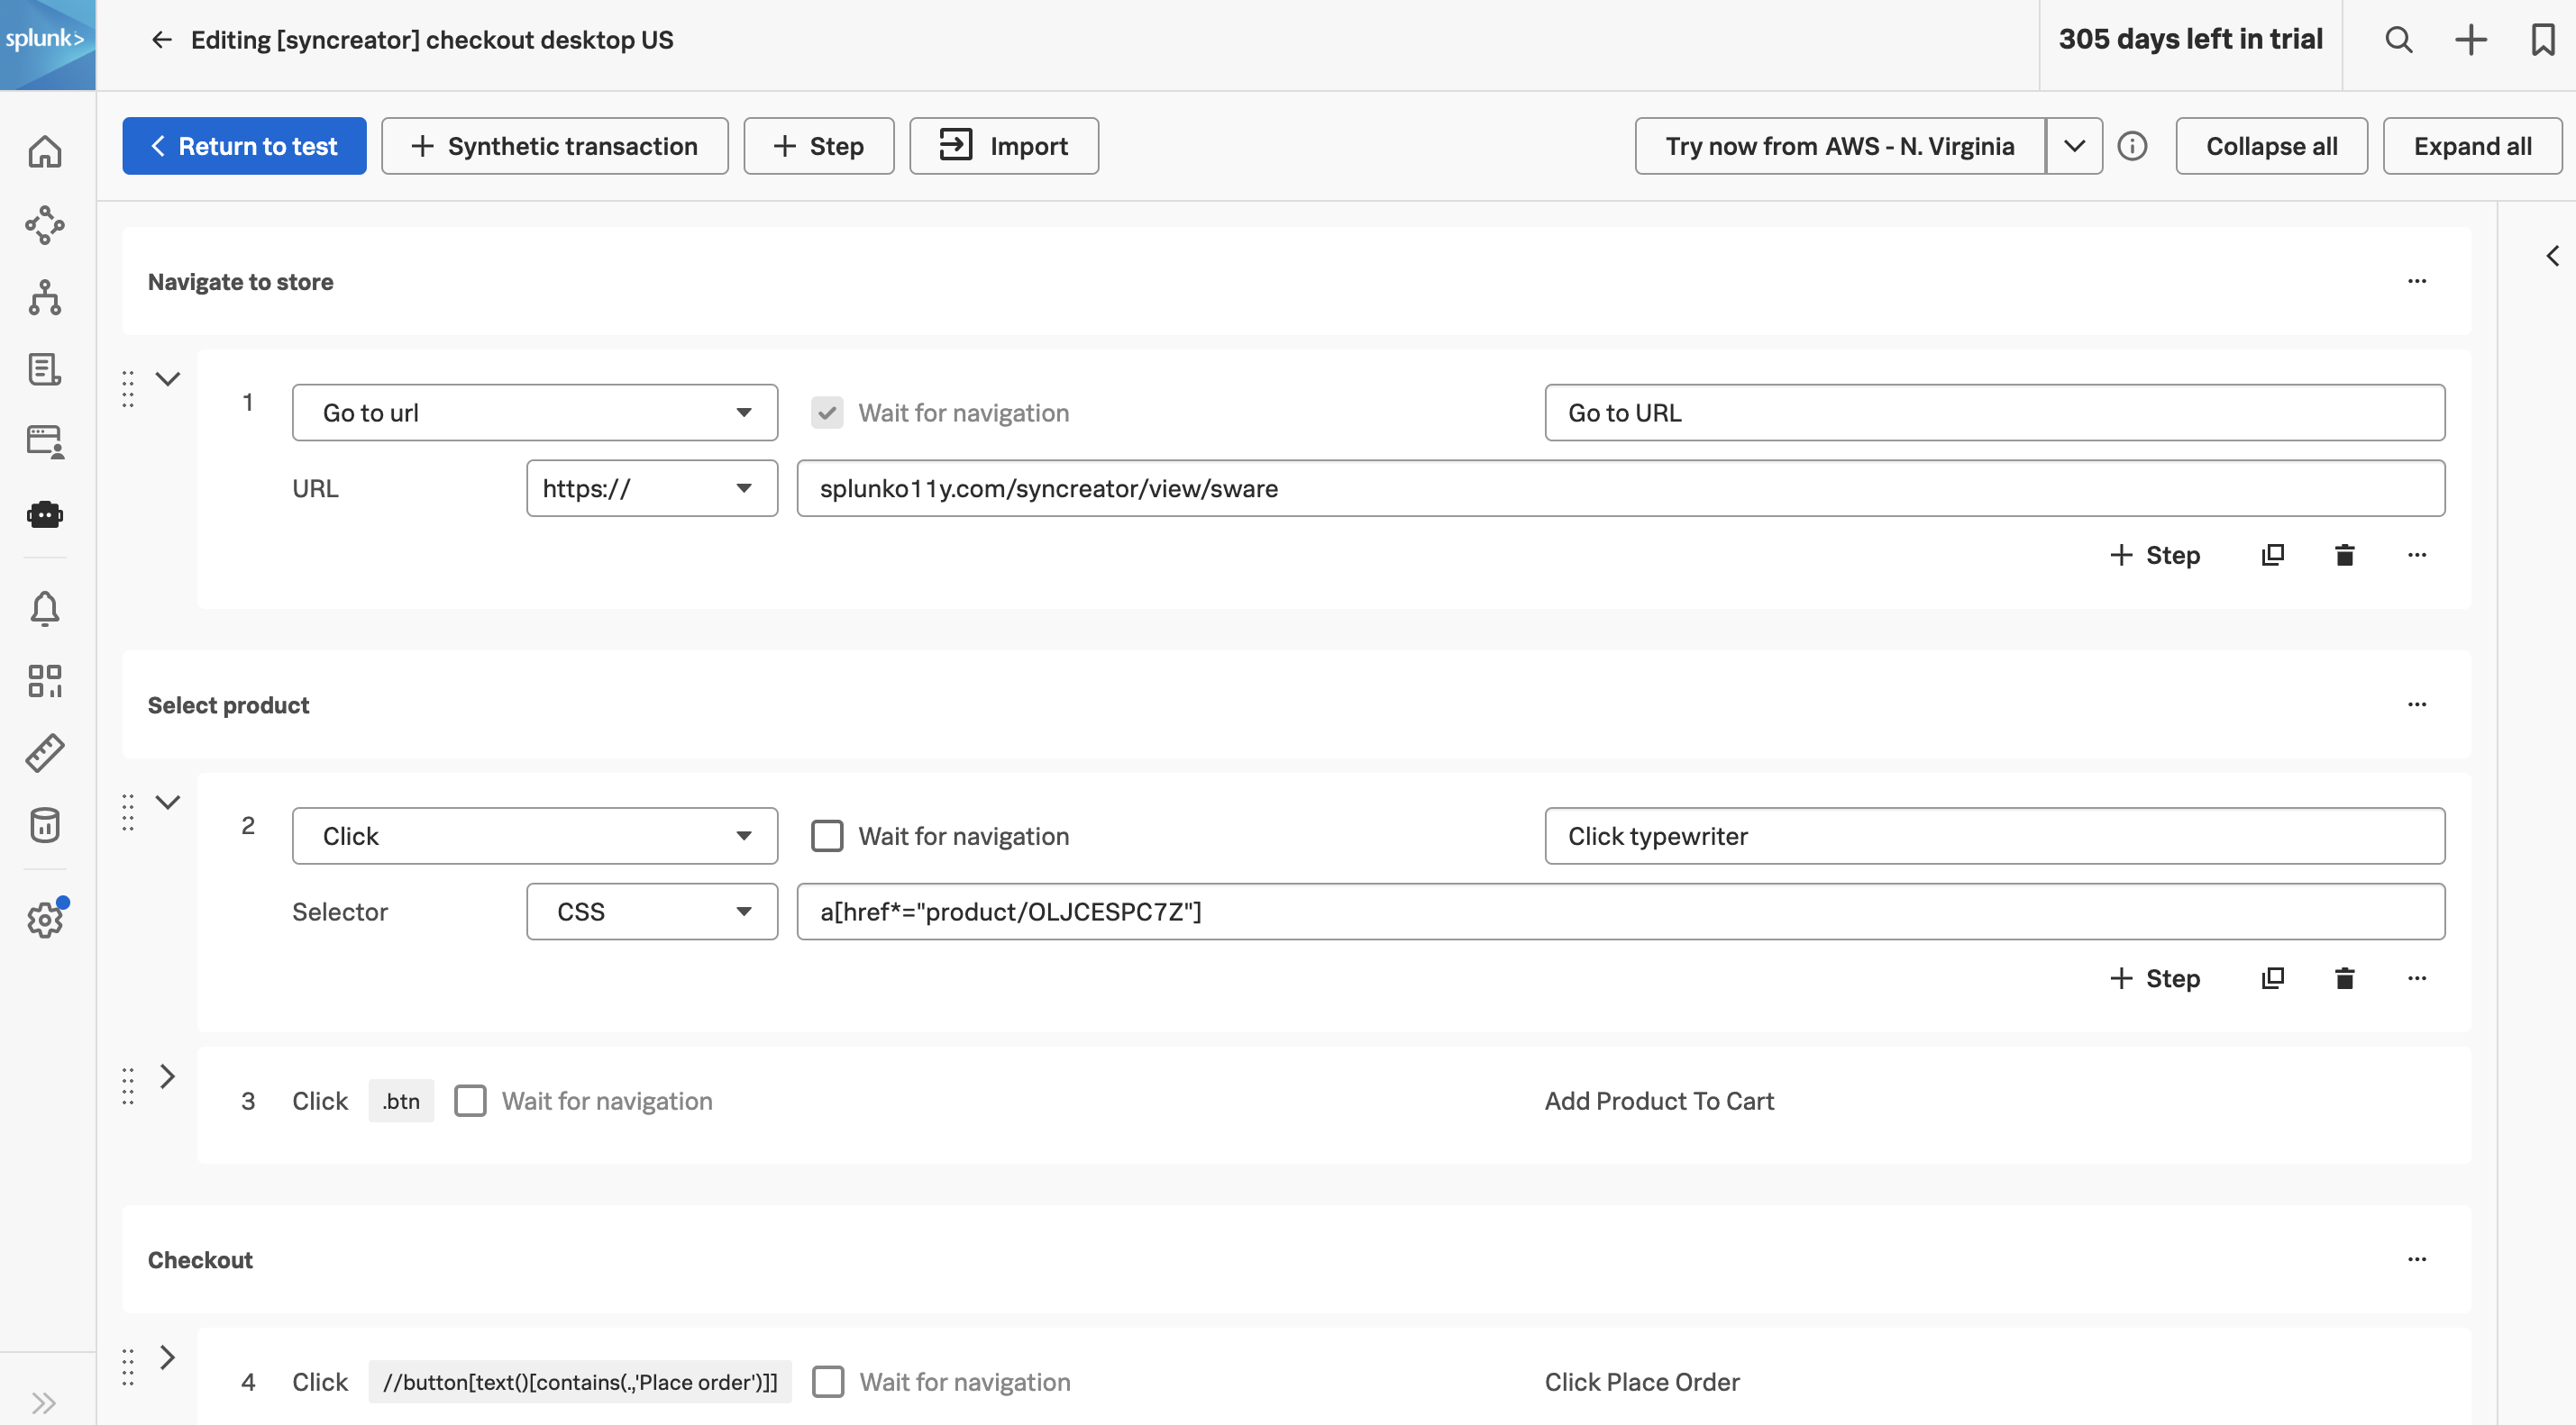
Task: Open the CSS selector type dropdown
Action: pyautogui.click(x=652, y=912)
